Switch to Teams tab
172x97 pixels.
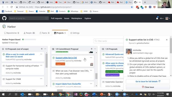(x=45, y=33)
